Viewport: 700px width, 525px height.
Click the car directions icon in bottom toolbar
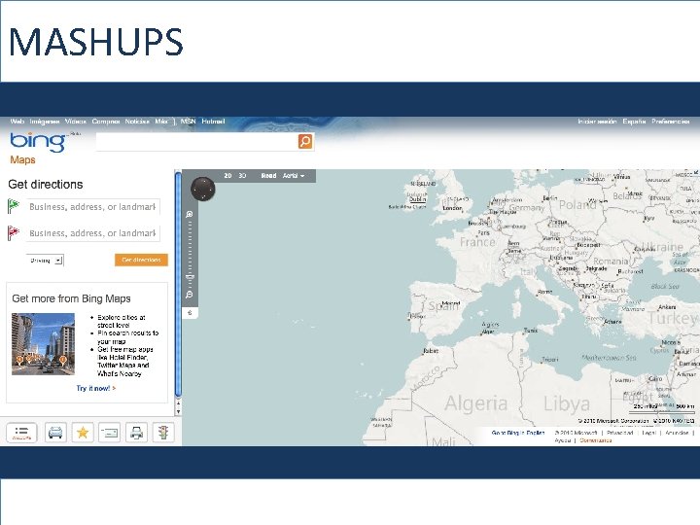55,433
